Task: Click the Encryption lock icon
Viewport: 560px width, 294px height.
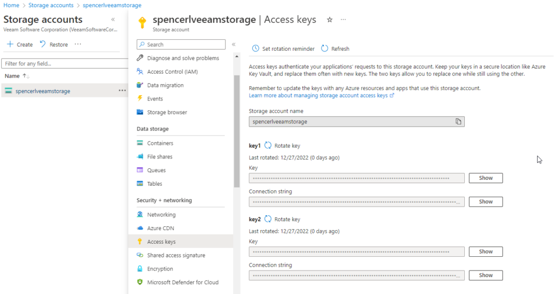Action: (140, 269)
